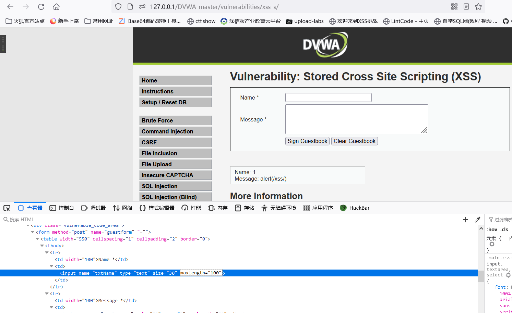Viewport: 512px width, 313px height.
Task: Open the SQL Injection page
Action: pos(176,186)
